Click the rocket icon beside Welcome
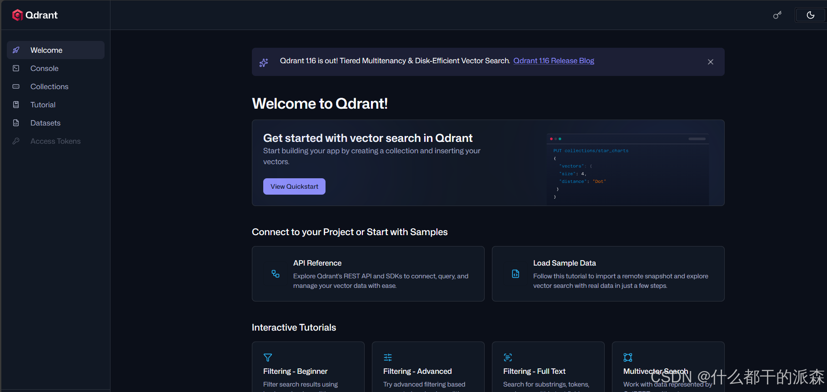This screenshot has width=827, height=392. coord(16,50)
